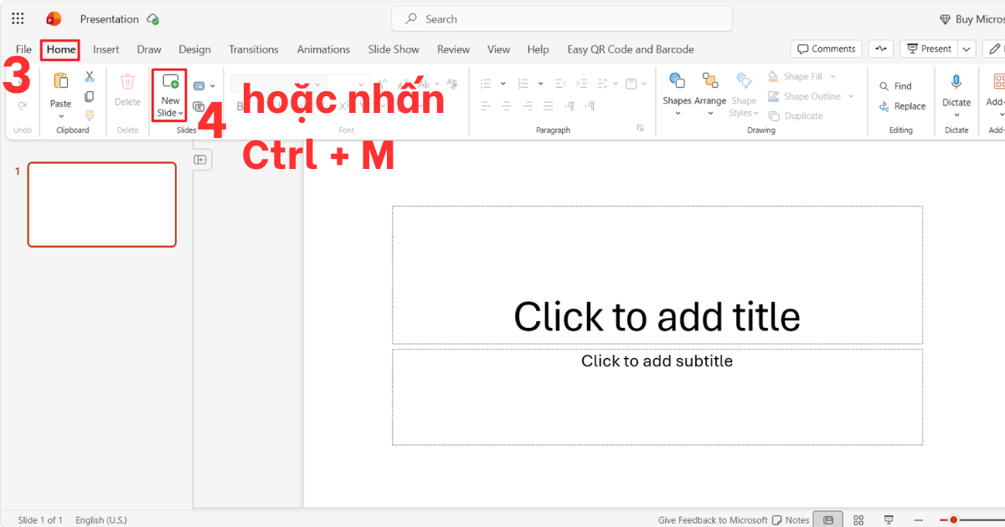This screenshot has width=1005, height=527.
Task: Click the Paste clipboard icon
Action: 60,82
